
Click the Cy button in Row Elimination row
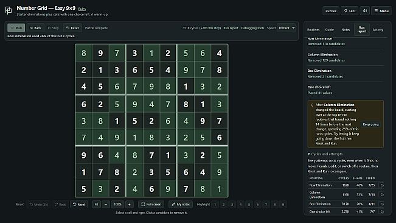382,185
